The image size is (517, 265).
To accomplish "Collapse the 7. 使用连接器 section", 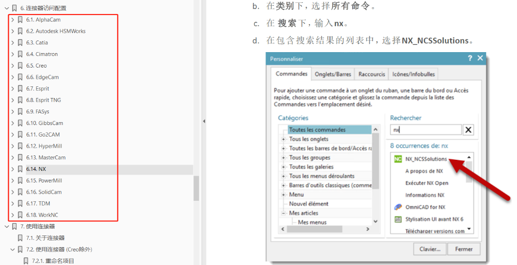I will tap(7, 226).
